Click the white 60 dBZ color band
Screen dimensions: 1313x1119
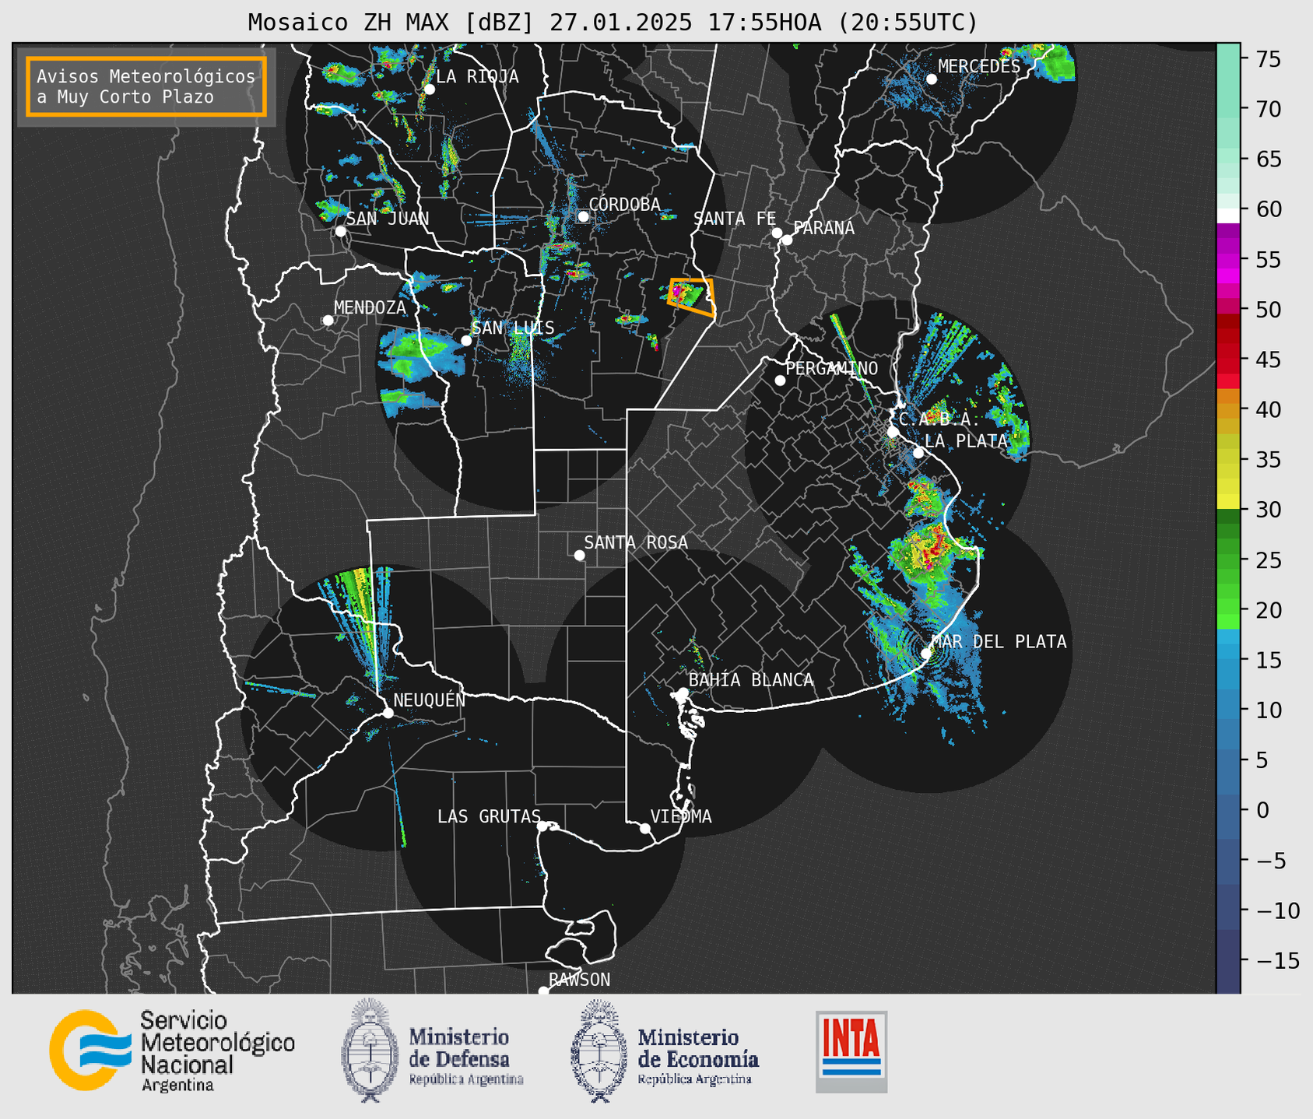1228,215
